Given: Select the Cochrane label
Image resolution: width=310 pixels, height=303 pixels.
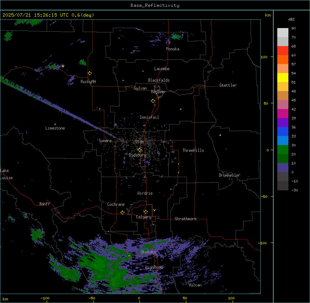Looking at the screenshot, I should [x=116, y=204].
